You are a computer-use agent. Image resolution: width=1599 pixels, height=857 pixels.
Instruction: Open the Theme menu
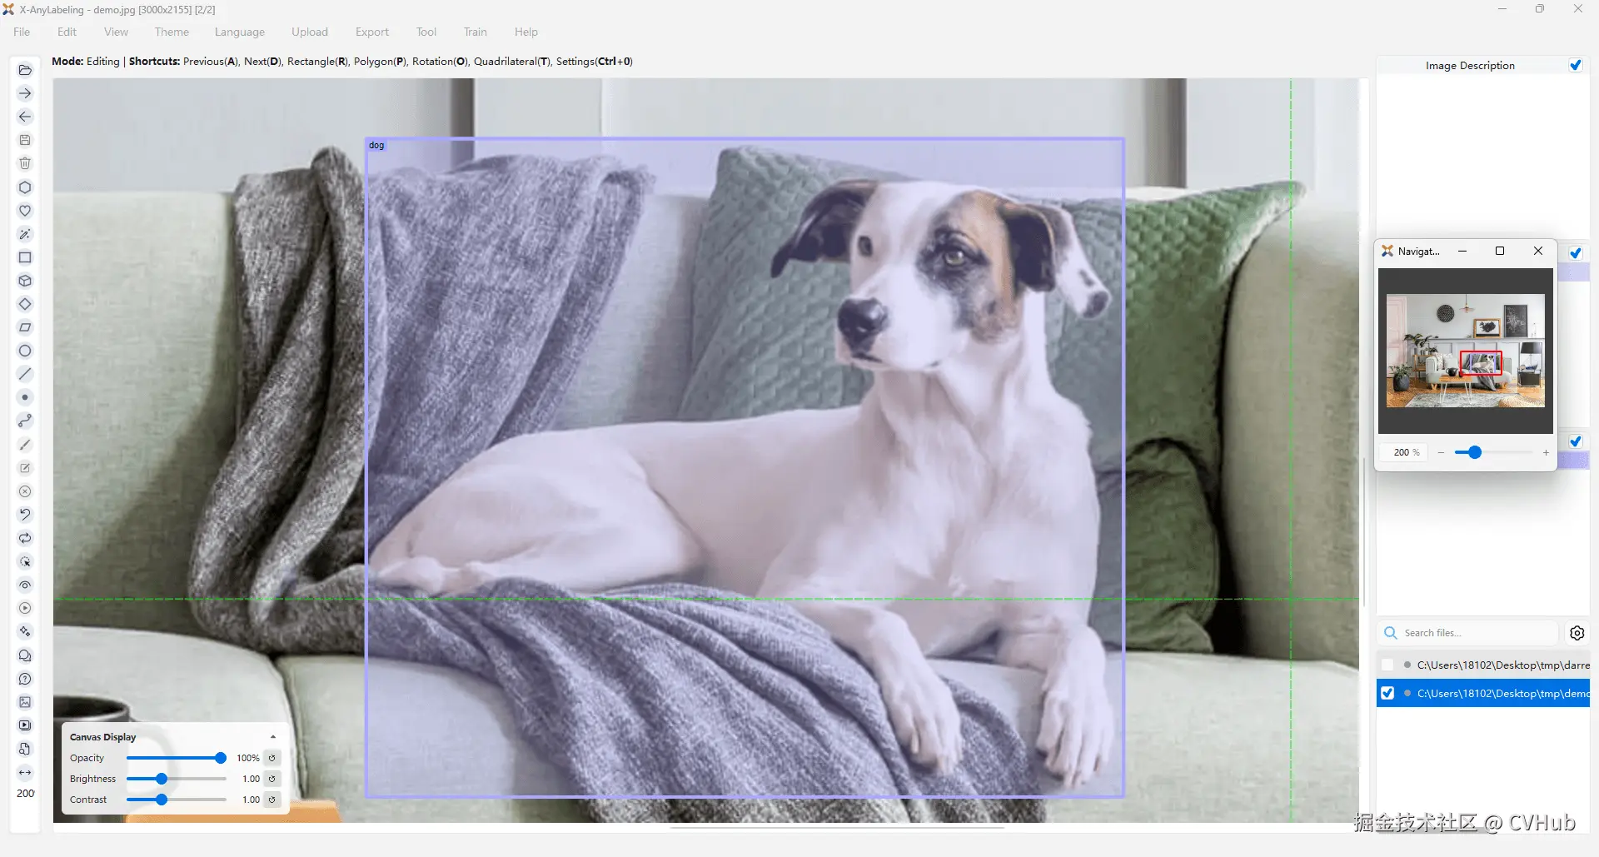coord(172,32)
